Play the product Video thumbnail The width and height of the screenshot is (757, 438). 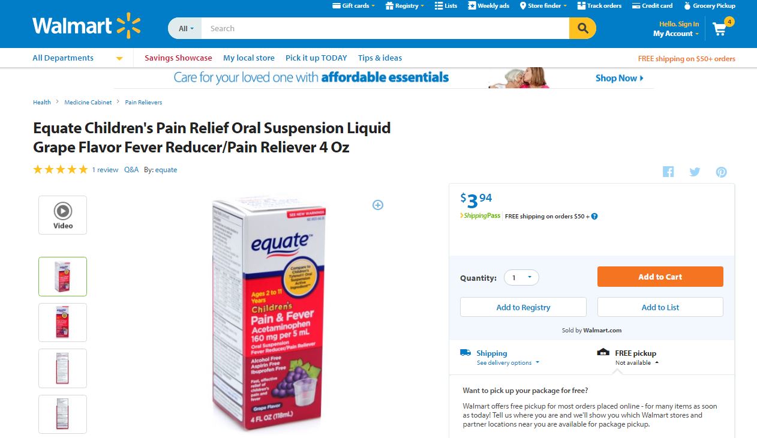(63, 215)
